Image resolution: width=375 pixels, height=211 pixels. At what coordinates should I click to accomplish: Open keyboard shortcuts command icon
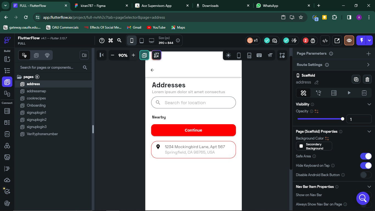tap(111, 40)
